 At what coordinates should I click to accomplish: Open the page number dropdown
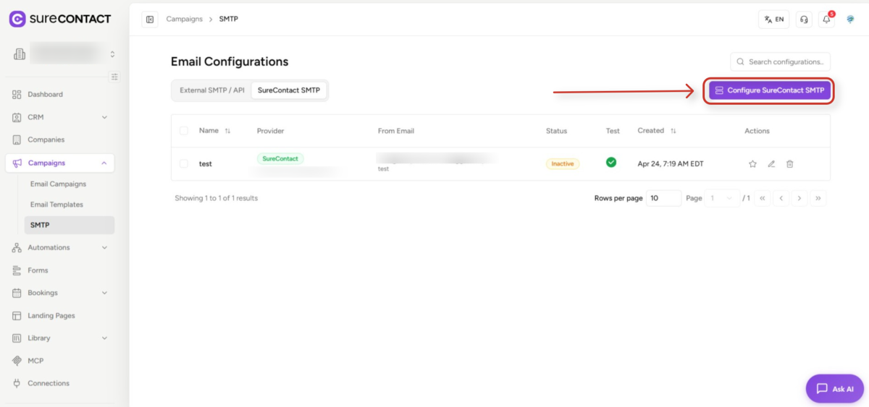(x=723, y=198)
